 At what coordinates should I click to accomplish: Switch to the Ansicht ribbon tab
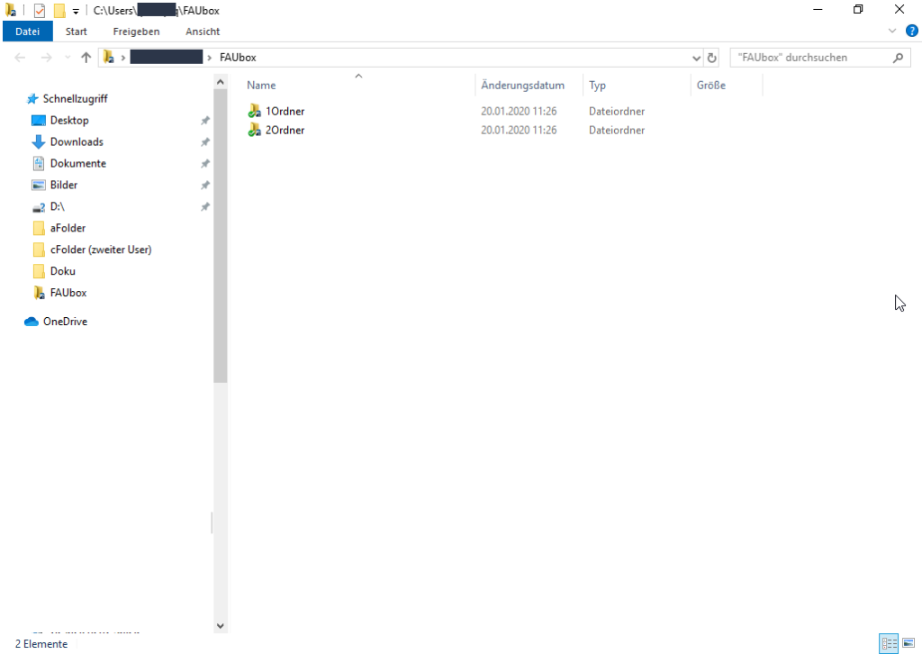[203, 32]
